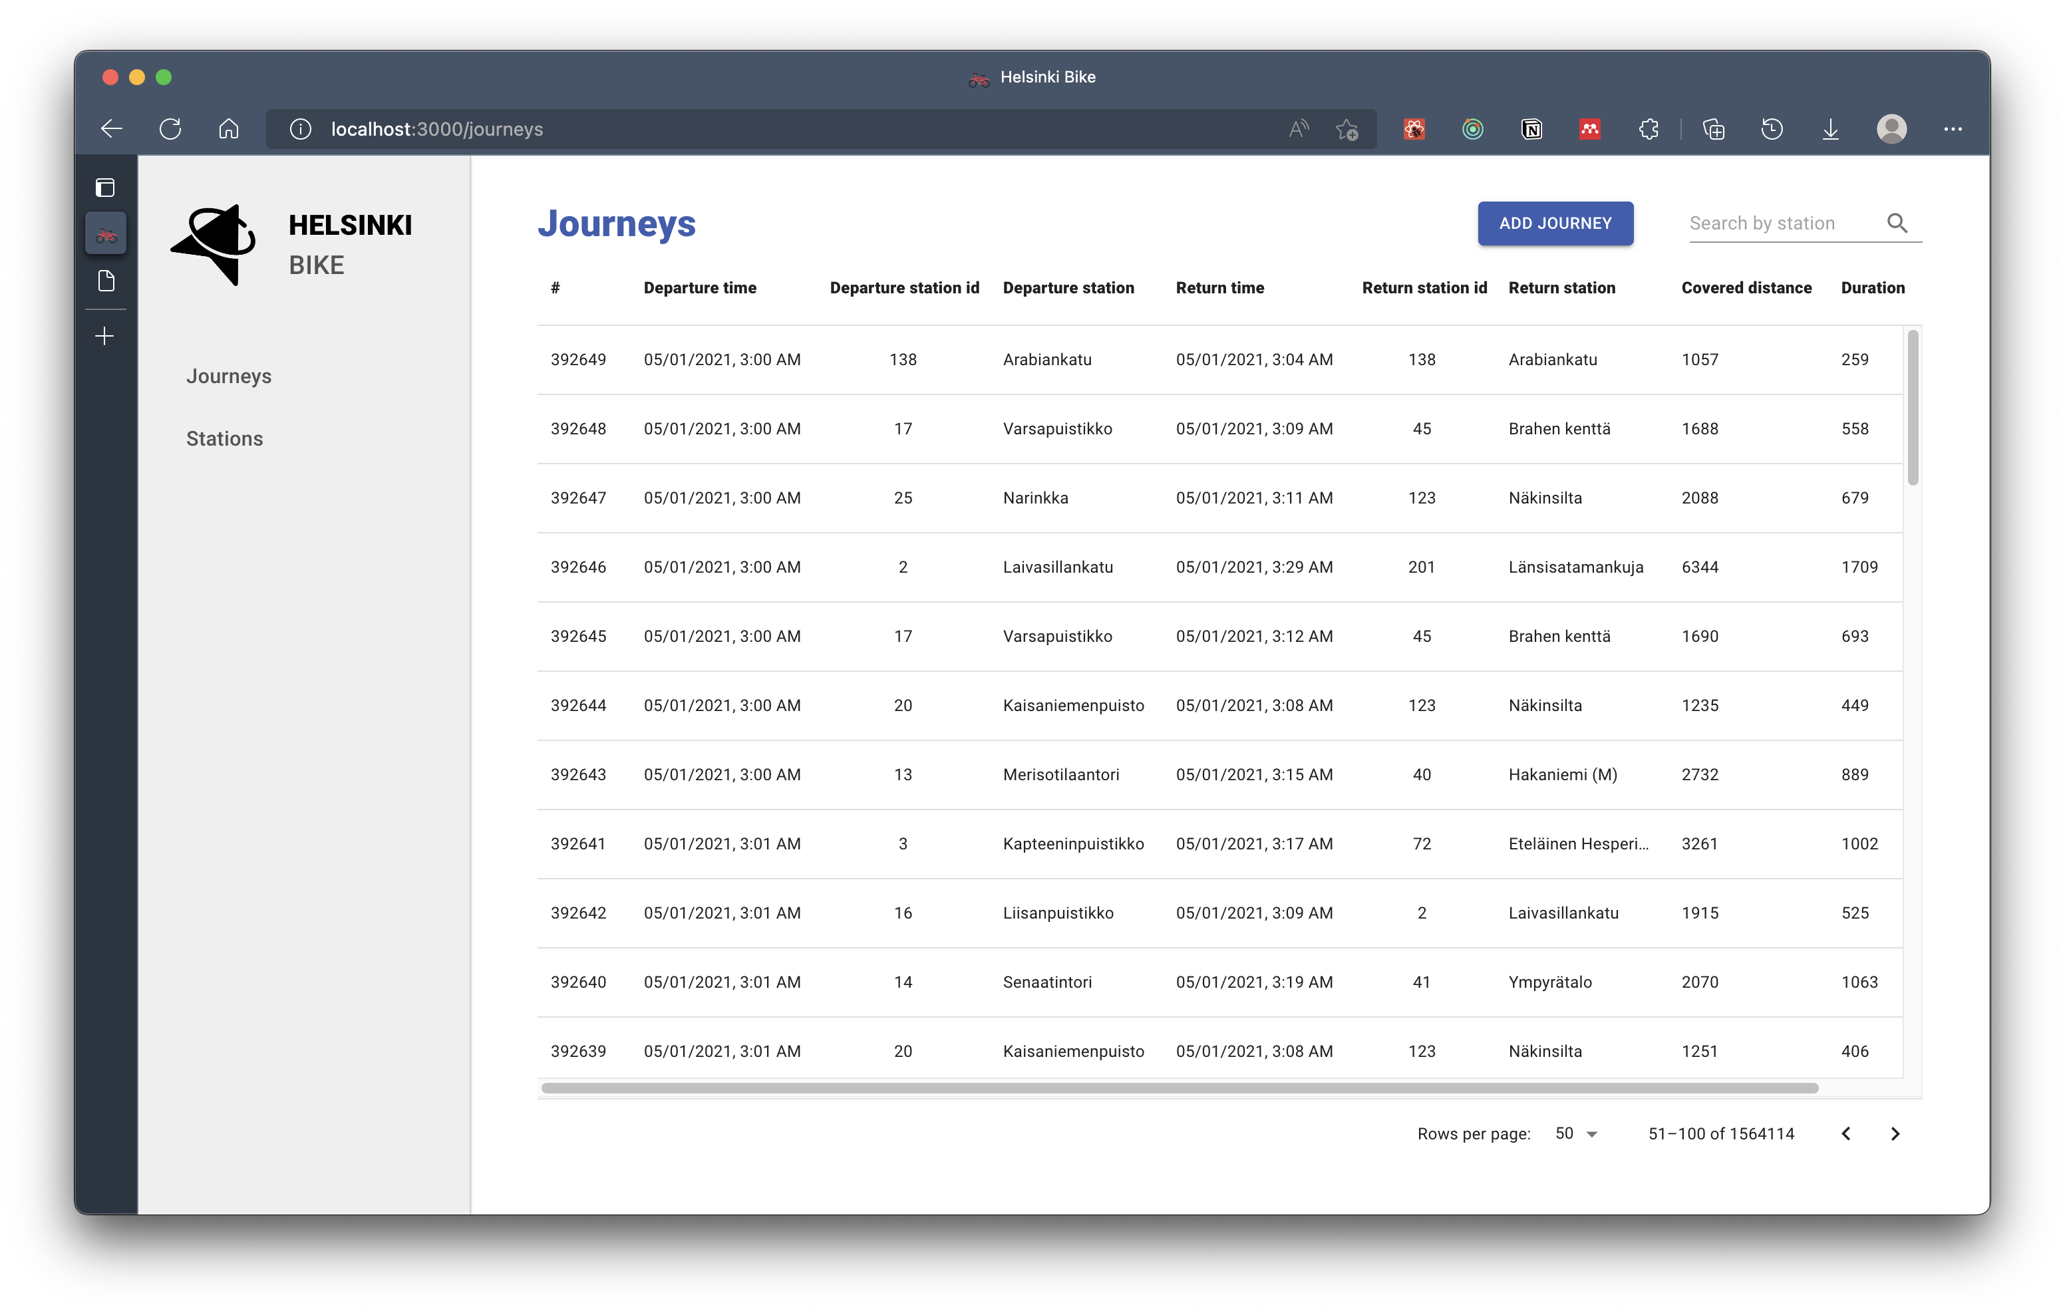Toggle favorite for this page
2065x1313 pixels.
[x=1347, y=128]
